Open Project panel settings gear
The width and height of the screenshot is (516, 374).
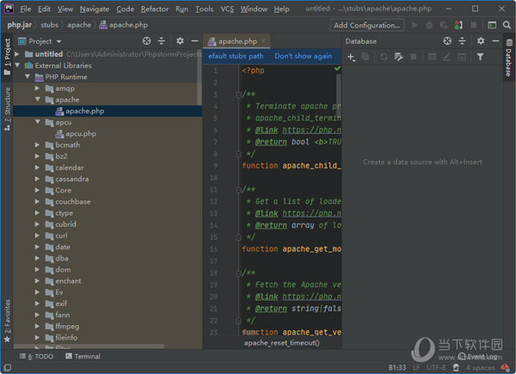coord(180,40)
